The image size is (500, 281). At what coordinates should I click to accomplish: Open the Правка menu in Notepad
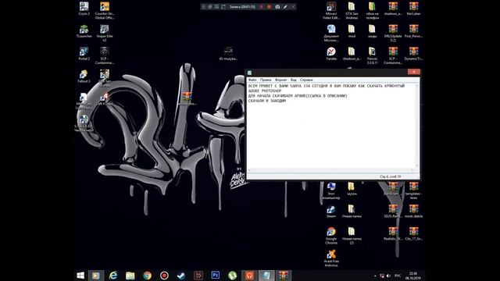coord(266,80)
